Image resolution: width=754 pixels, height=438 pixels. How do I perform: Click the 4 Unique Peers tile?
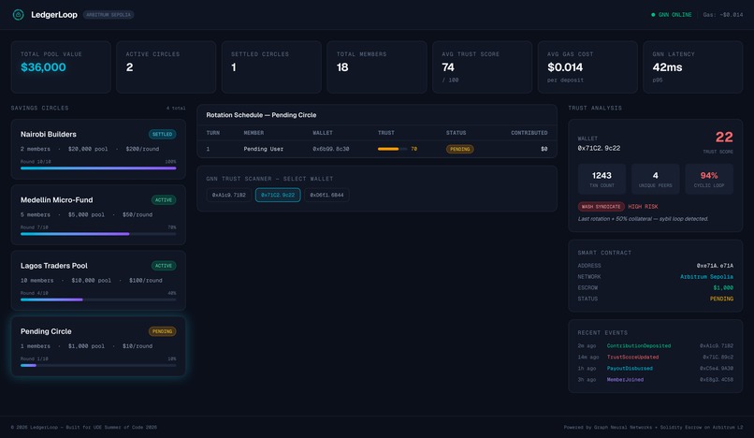(x=656, y=179)
